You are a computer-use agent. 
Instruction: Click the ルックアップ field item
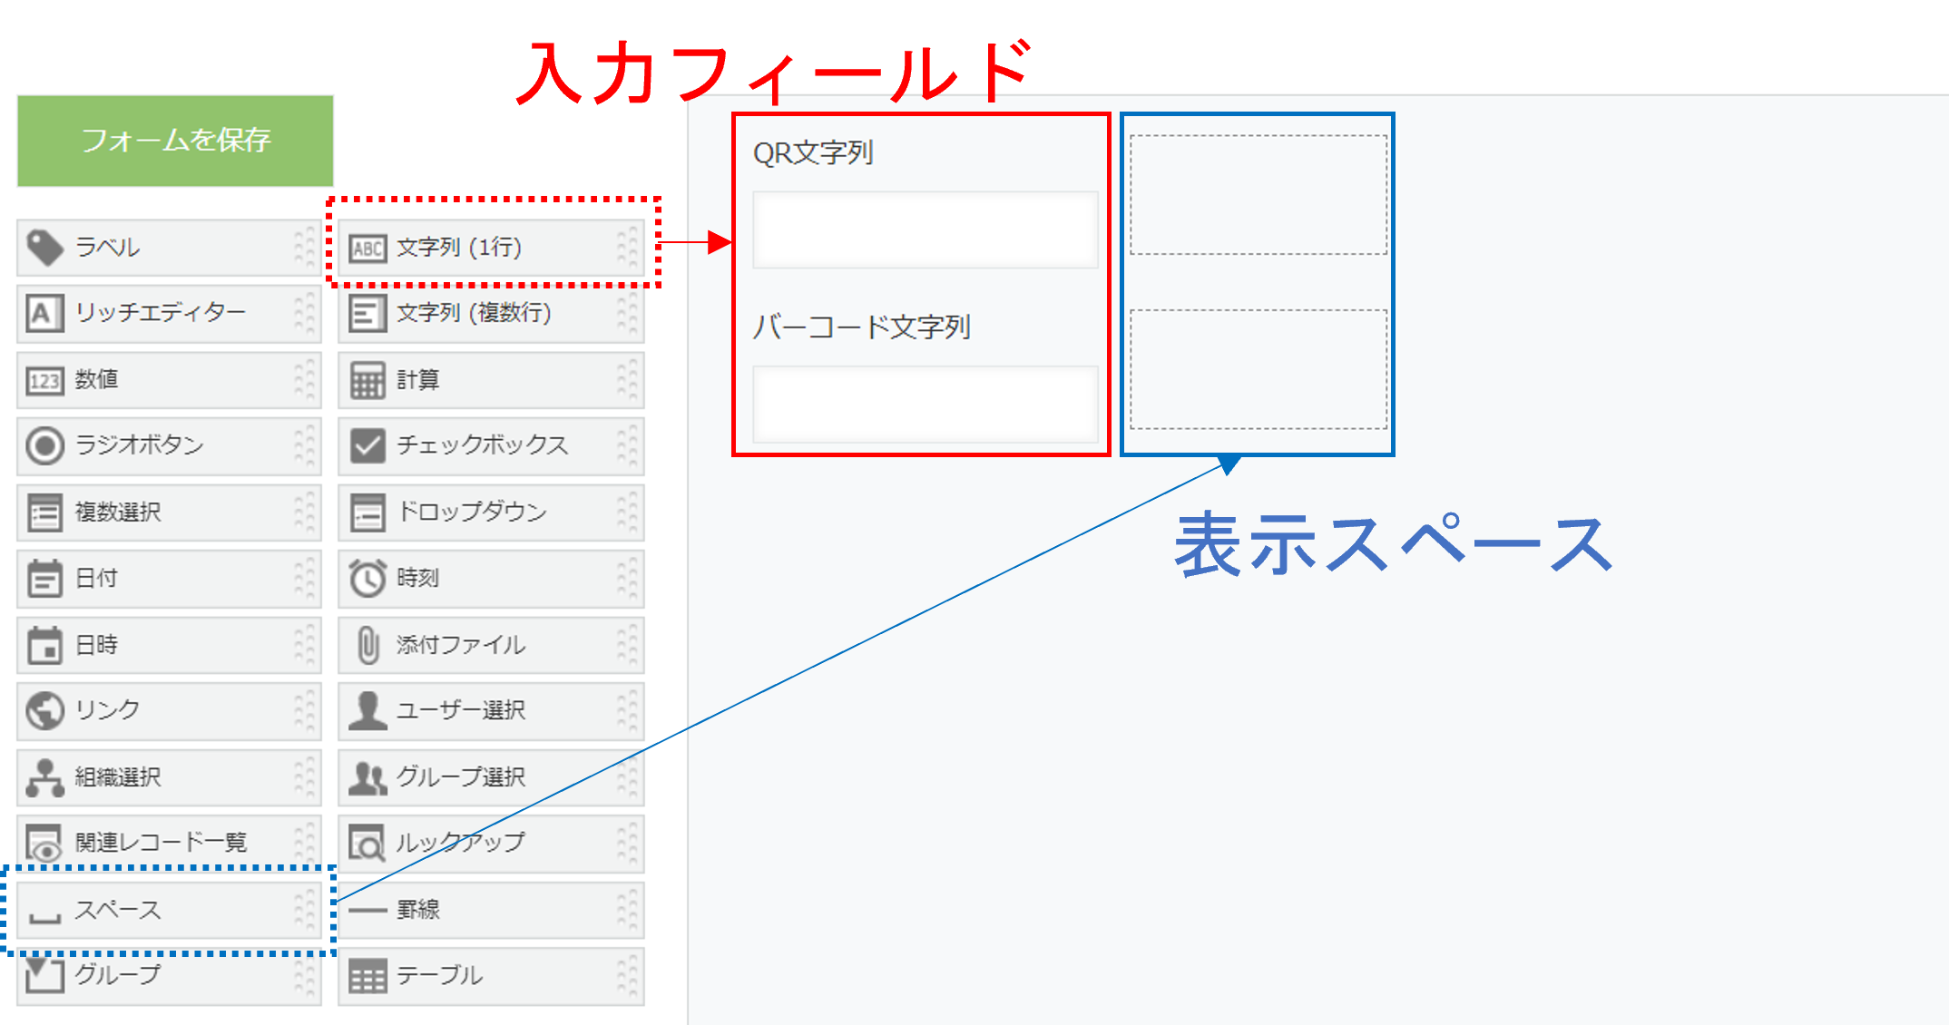[x=490, y=844]
